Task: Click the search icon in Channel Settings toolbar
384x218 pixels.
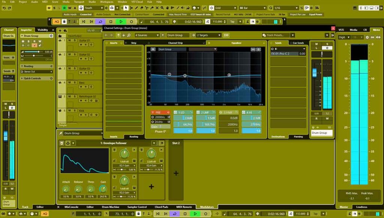Action: point(129,35)
